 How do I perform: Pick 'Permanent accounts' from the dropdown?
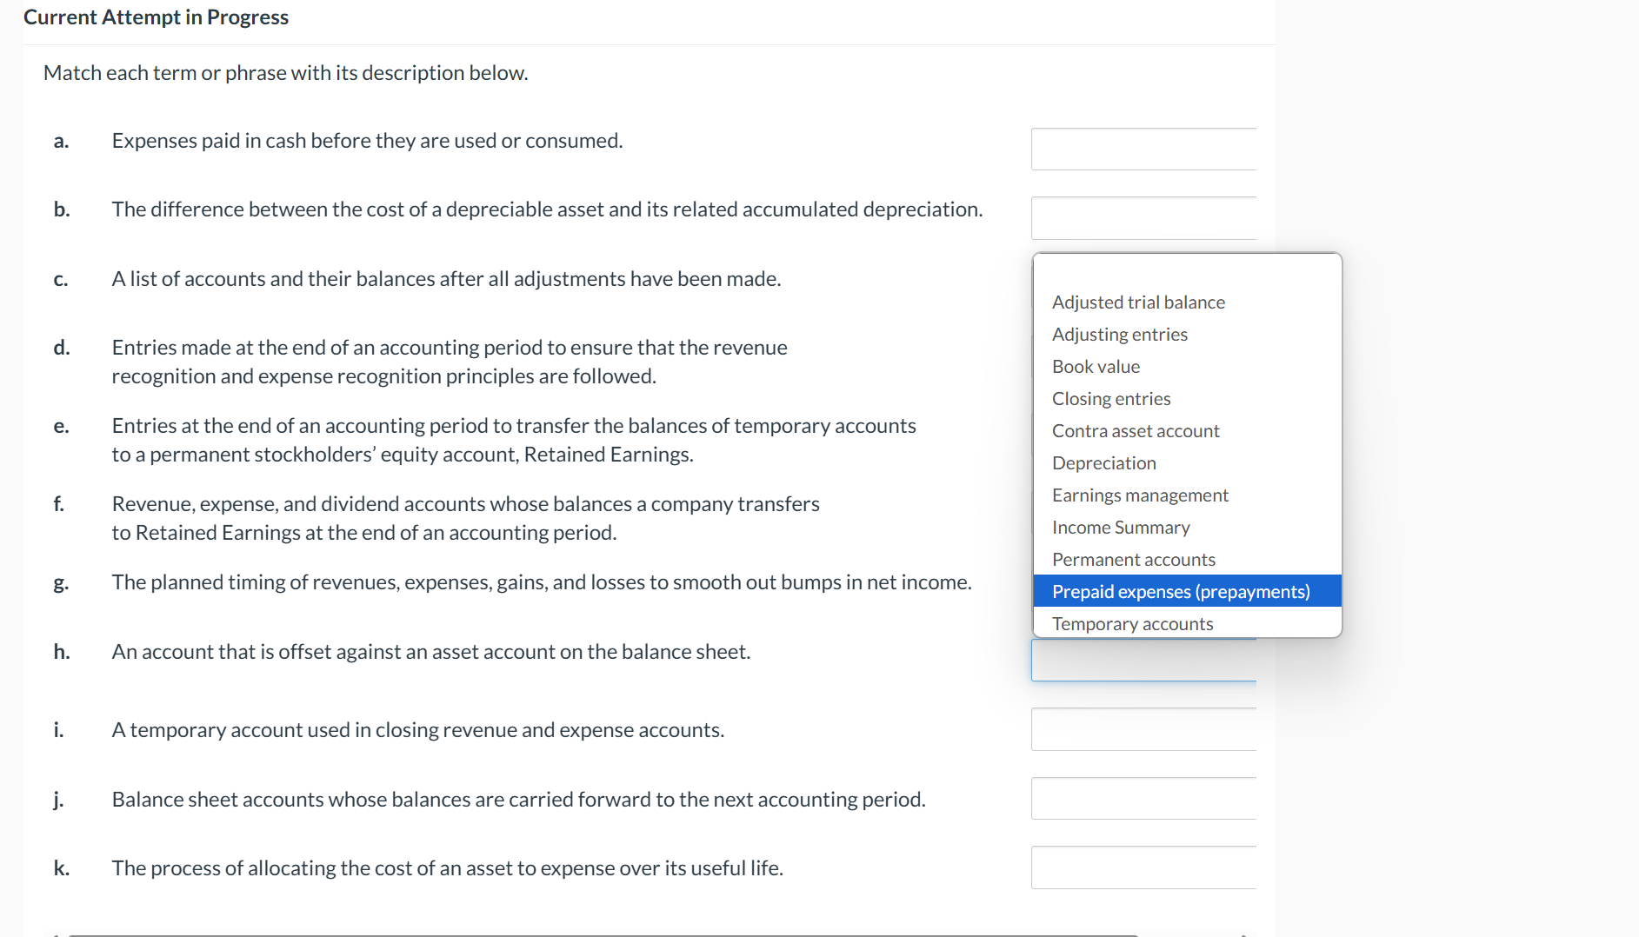coord(1133,560)
